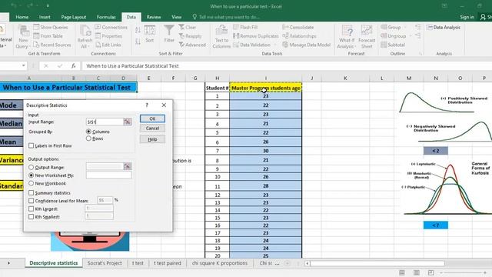Viewport: 492px width, 277px height.
Task: Click Relationships command
Action: tap(299, 36)
